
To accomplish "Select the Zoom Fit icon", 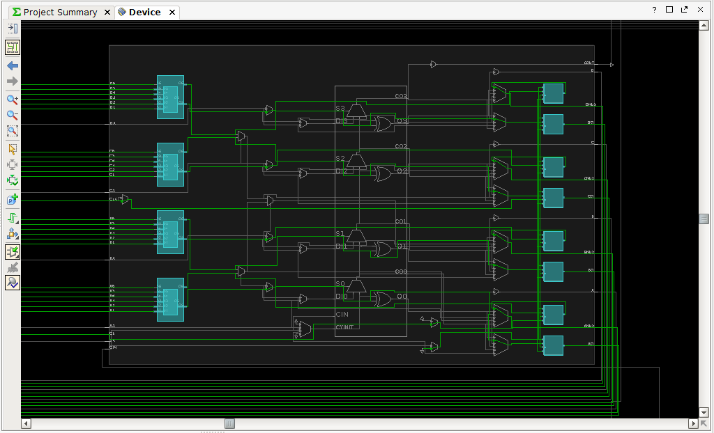I will click(x=13, y=131).
